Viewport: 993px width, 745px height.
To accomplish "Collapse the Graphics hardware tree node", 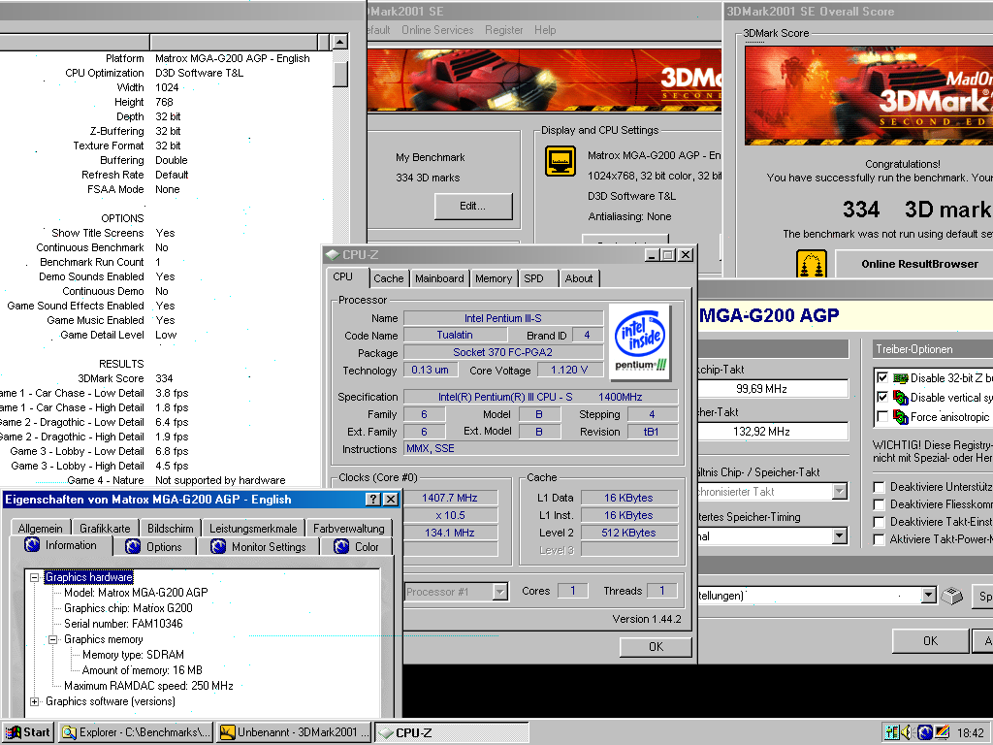I will (x=34, y=577).
